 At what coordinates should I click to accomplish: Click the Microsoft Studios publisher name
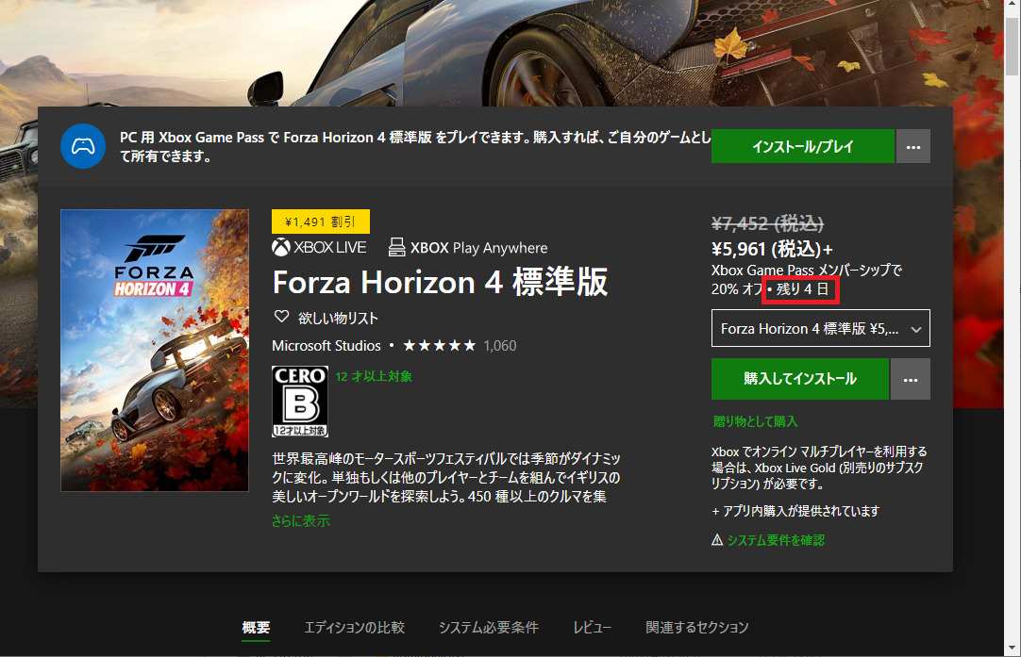pyautogui.click(x=326, y=346)
